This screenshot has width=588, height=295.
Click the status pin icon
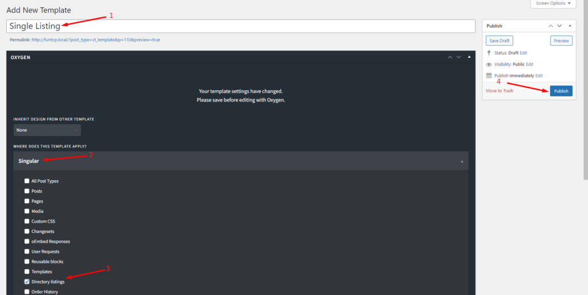489,53
